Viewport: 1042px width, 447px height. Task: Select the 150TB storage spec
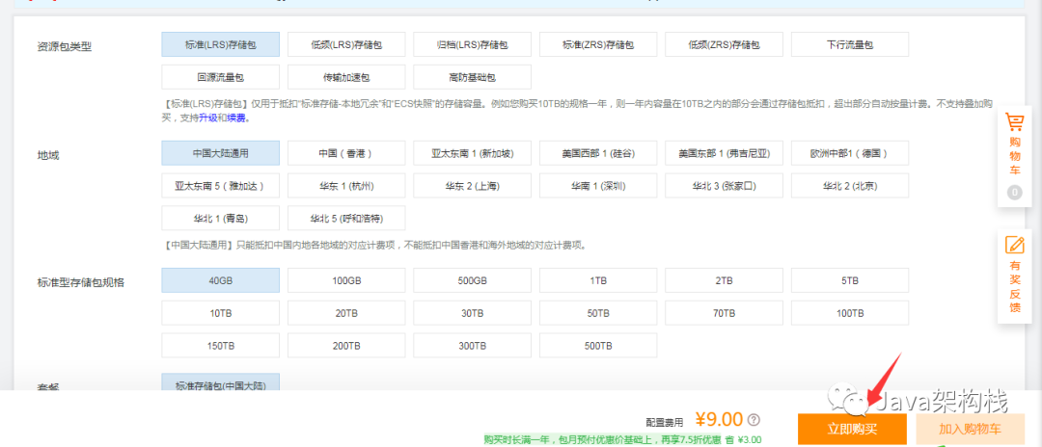pyautogui.click(x=220, y=346)
